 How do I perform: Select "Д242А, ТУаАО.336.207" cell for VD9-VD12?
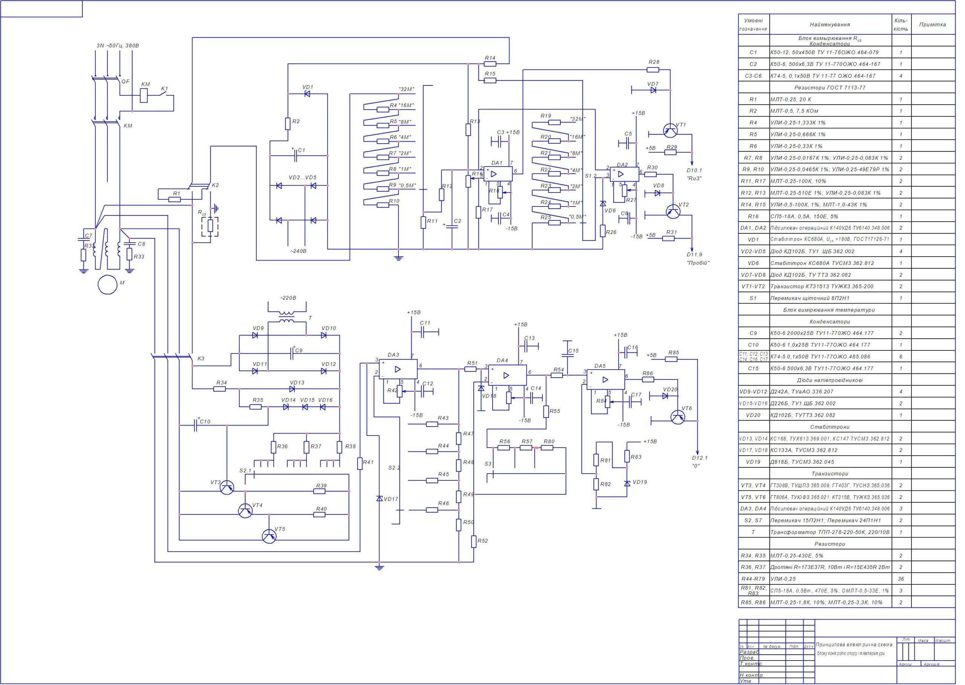pos(830,392)
